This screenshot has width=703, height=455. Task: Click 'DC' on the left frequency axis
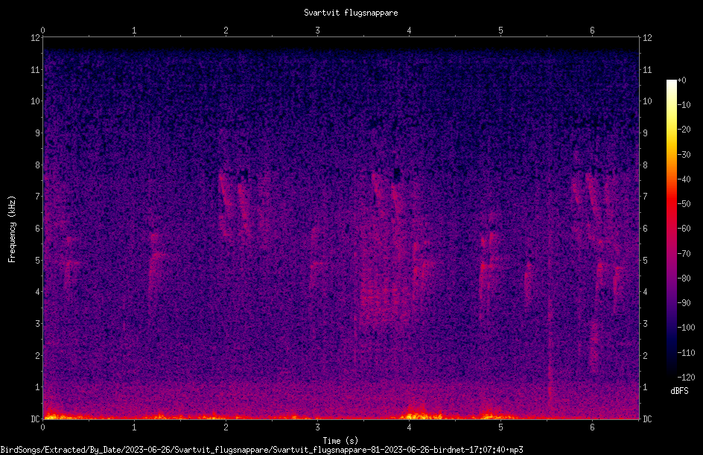pos(35,419)
